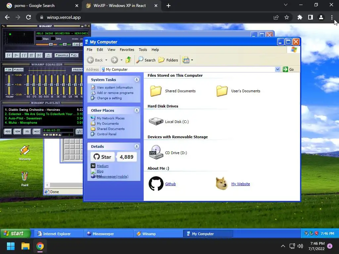Click the Search toolbar button
Image resolution: width=339 pixels, height=254 pixels.
[146, 60]
